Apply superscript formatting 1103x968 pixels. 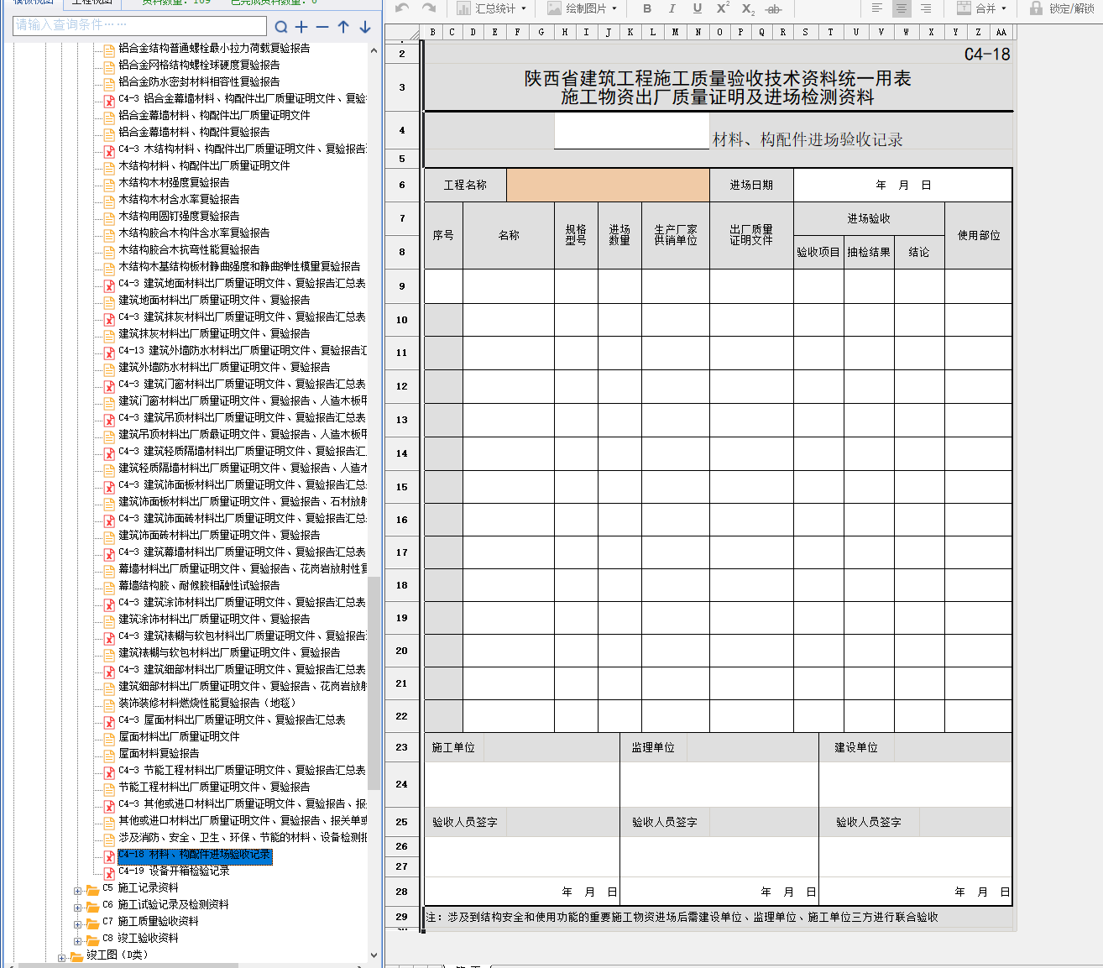coord(722,8)
